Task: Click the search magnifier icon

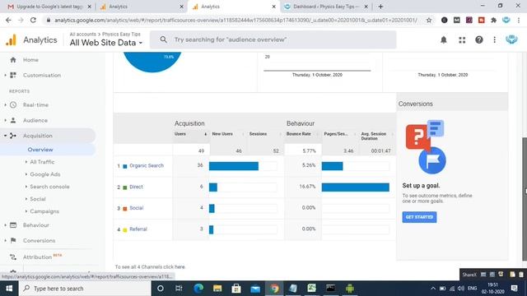Action: (163, 39)
